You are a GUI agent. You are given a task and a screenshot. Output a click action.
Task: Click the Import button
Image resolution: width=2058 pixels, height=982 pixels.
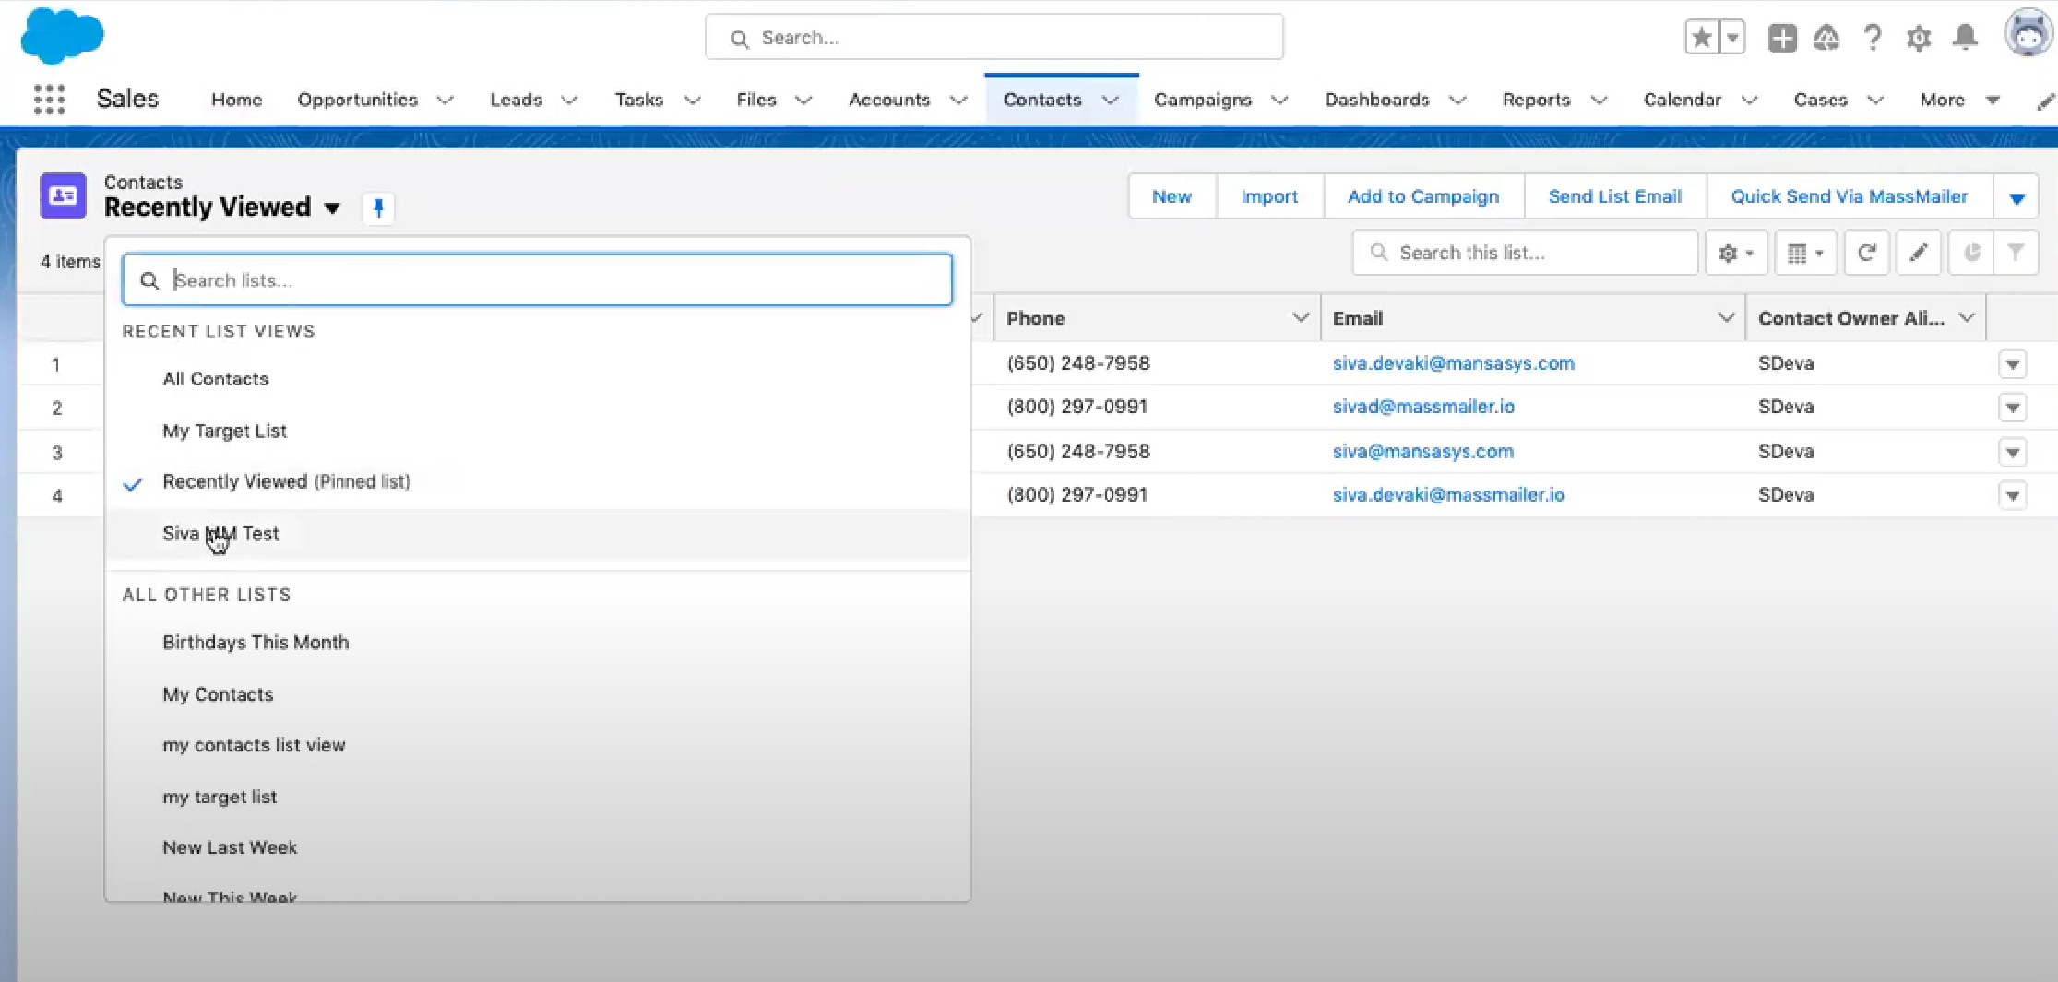[x=1269, y=196]
